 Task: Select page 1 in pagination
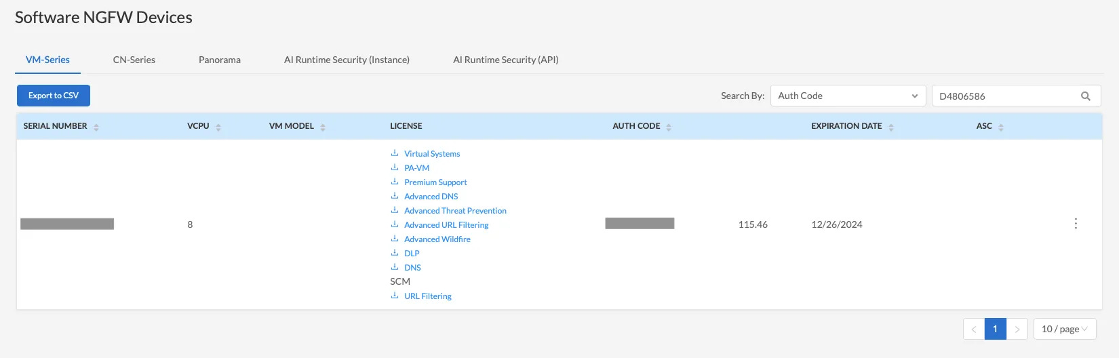[996, 329]
